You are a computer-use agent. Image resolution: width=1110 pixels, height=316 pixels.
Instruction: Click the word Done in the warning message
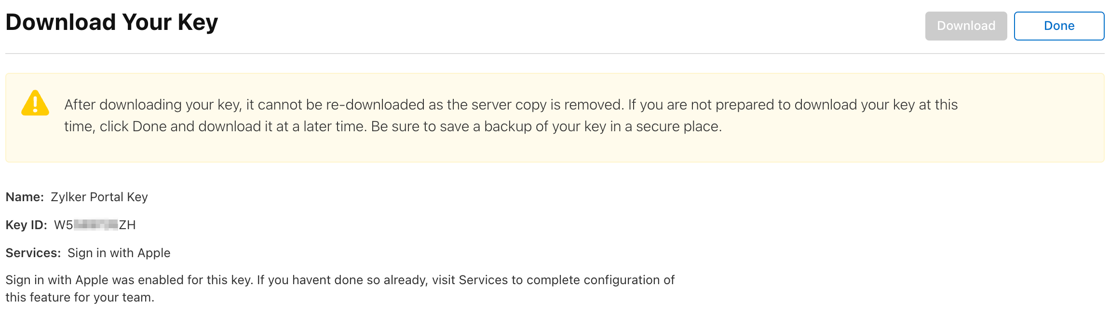coord(149,126)
